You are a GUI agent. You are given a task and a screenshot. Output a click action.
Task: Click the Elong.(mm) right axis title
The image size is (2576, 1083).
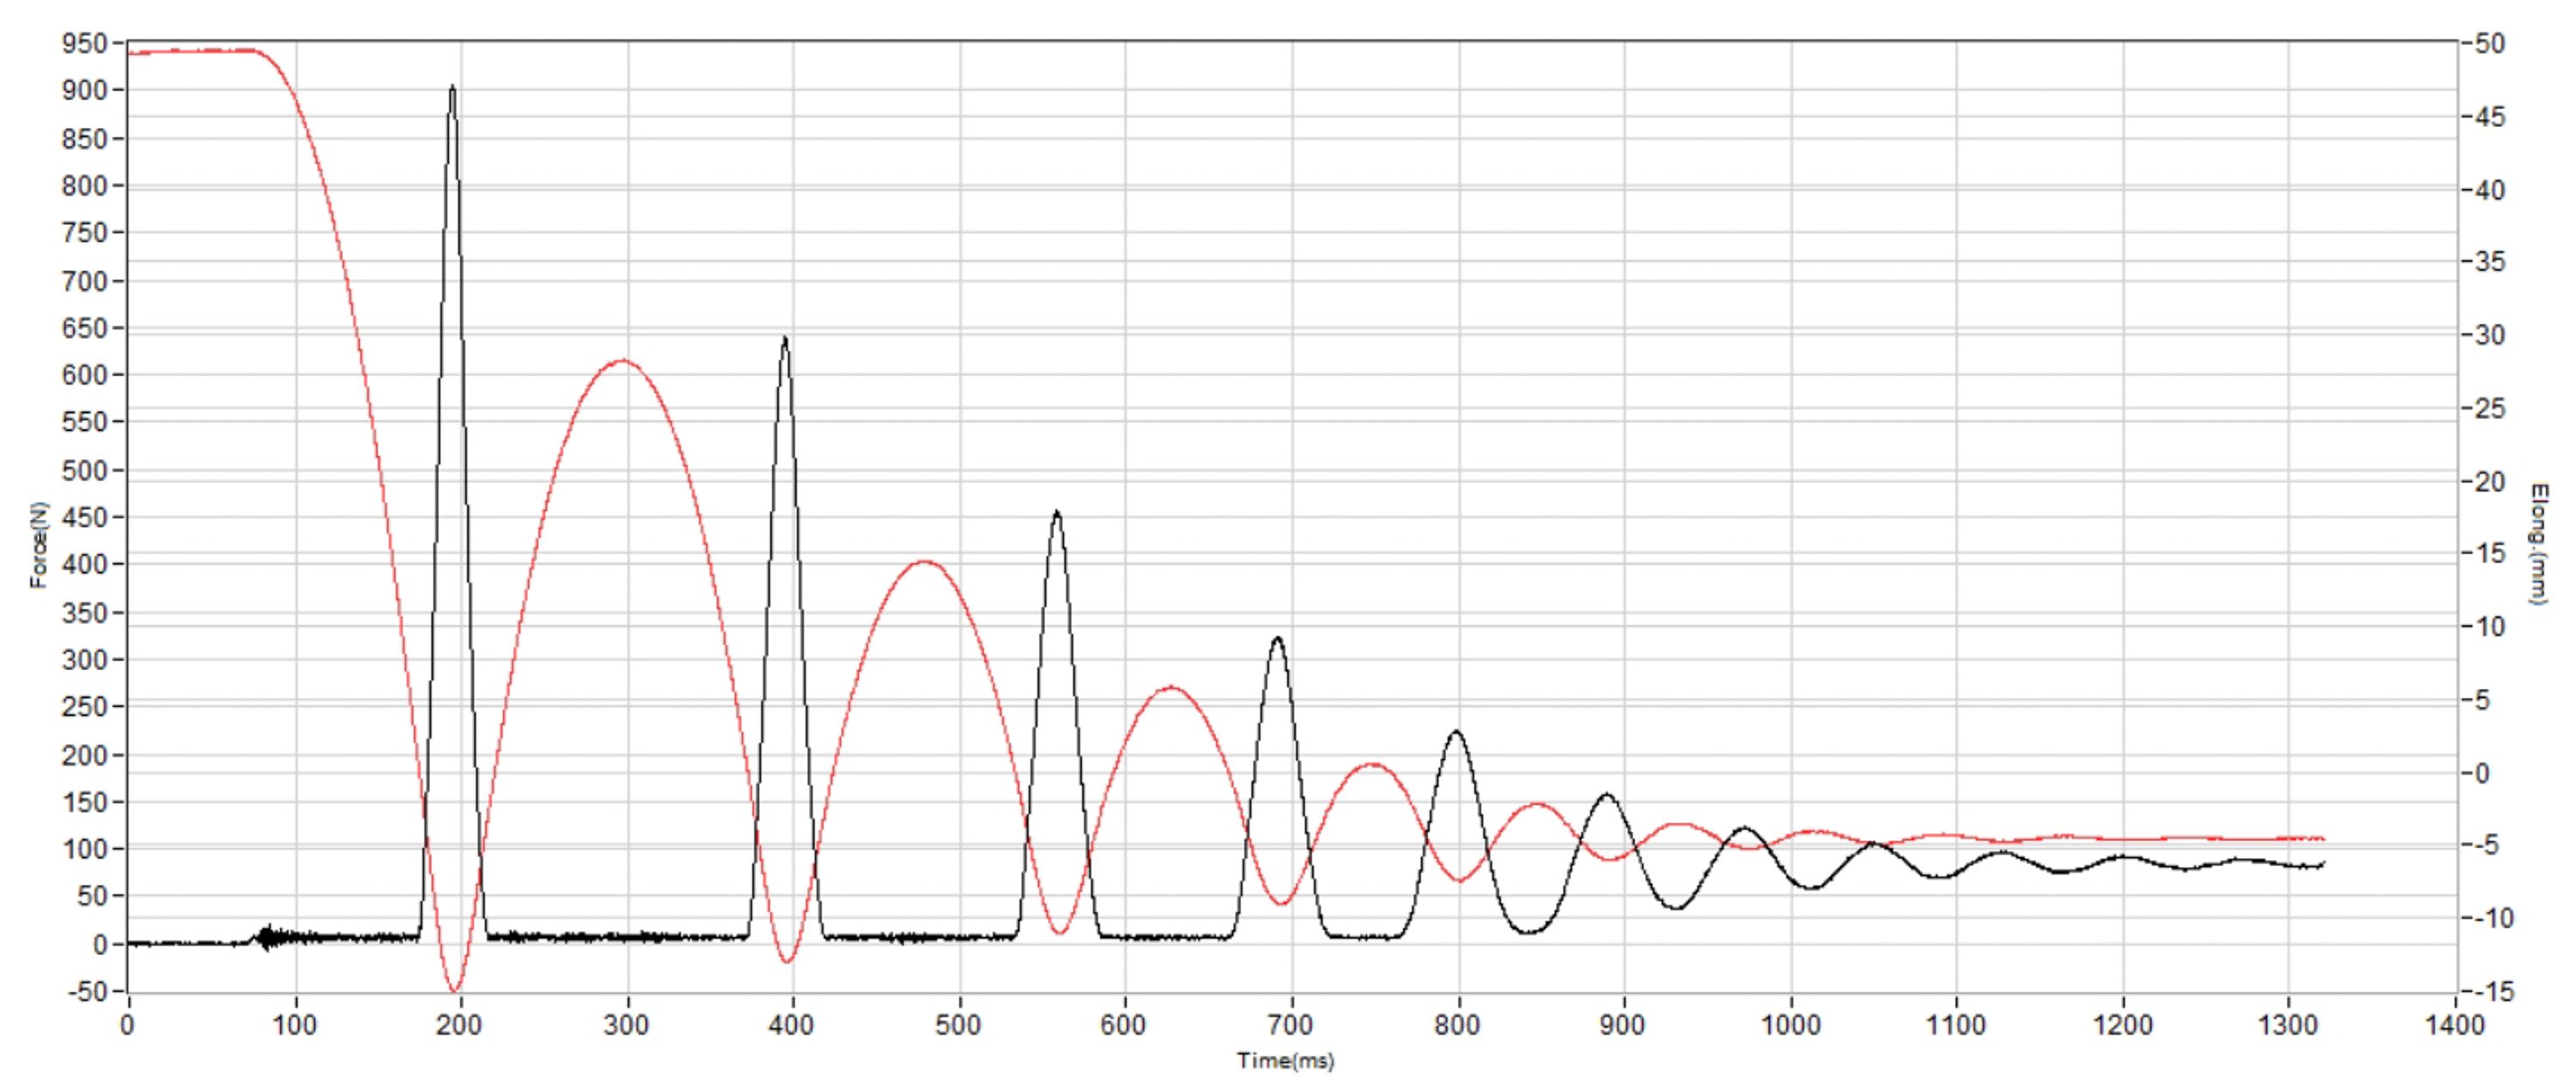tap(2538, 544)
